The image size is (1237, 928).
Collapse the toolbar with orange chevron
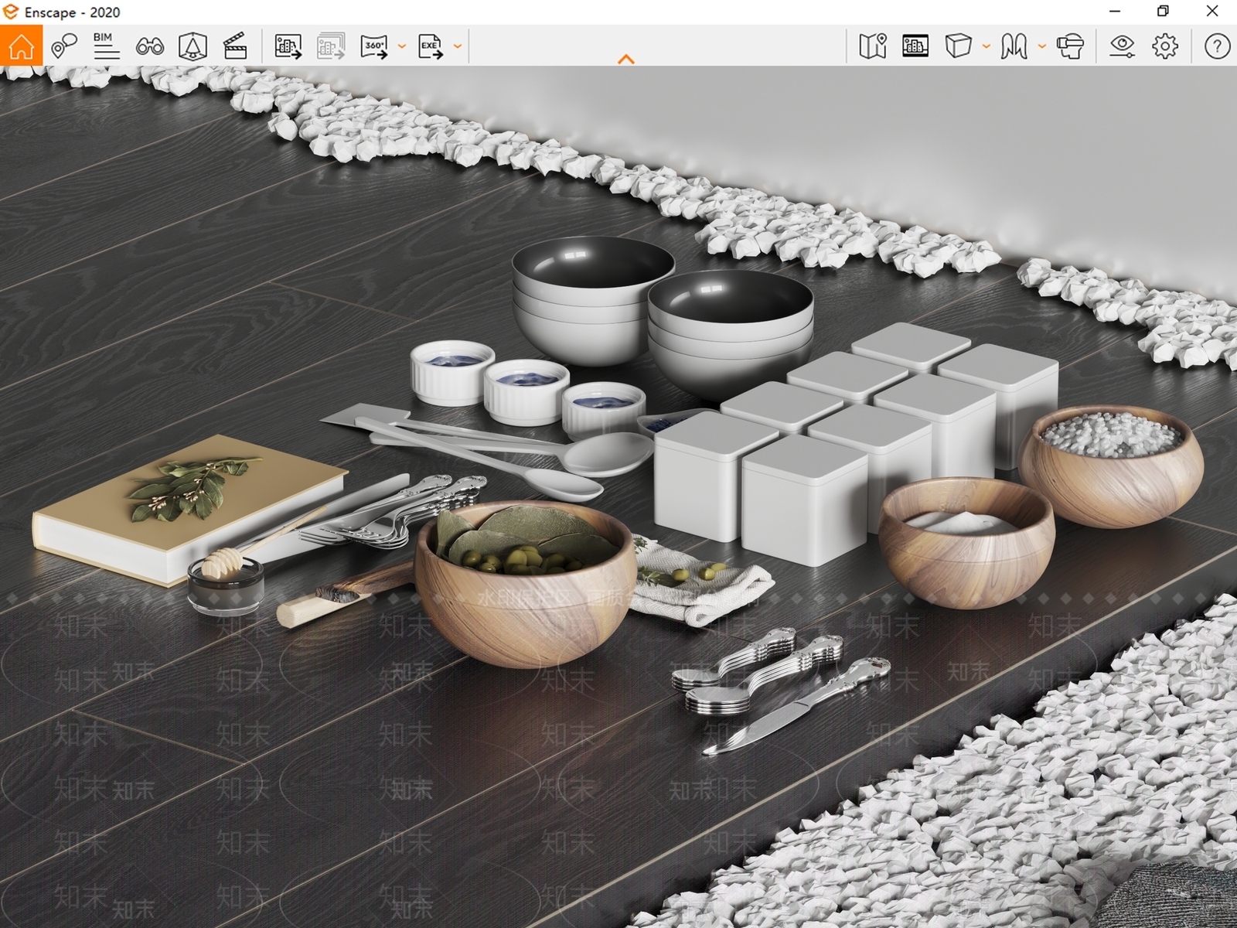pos(626,59)
